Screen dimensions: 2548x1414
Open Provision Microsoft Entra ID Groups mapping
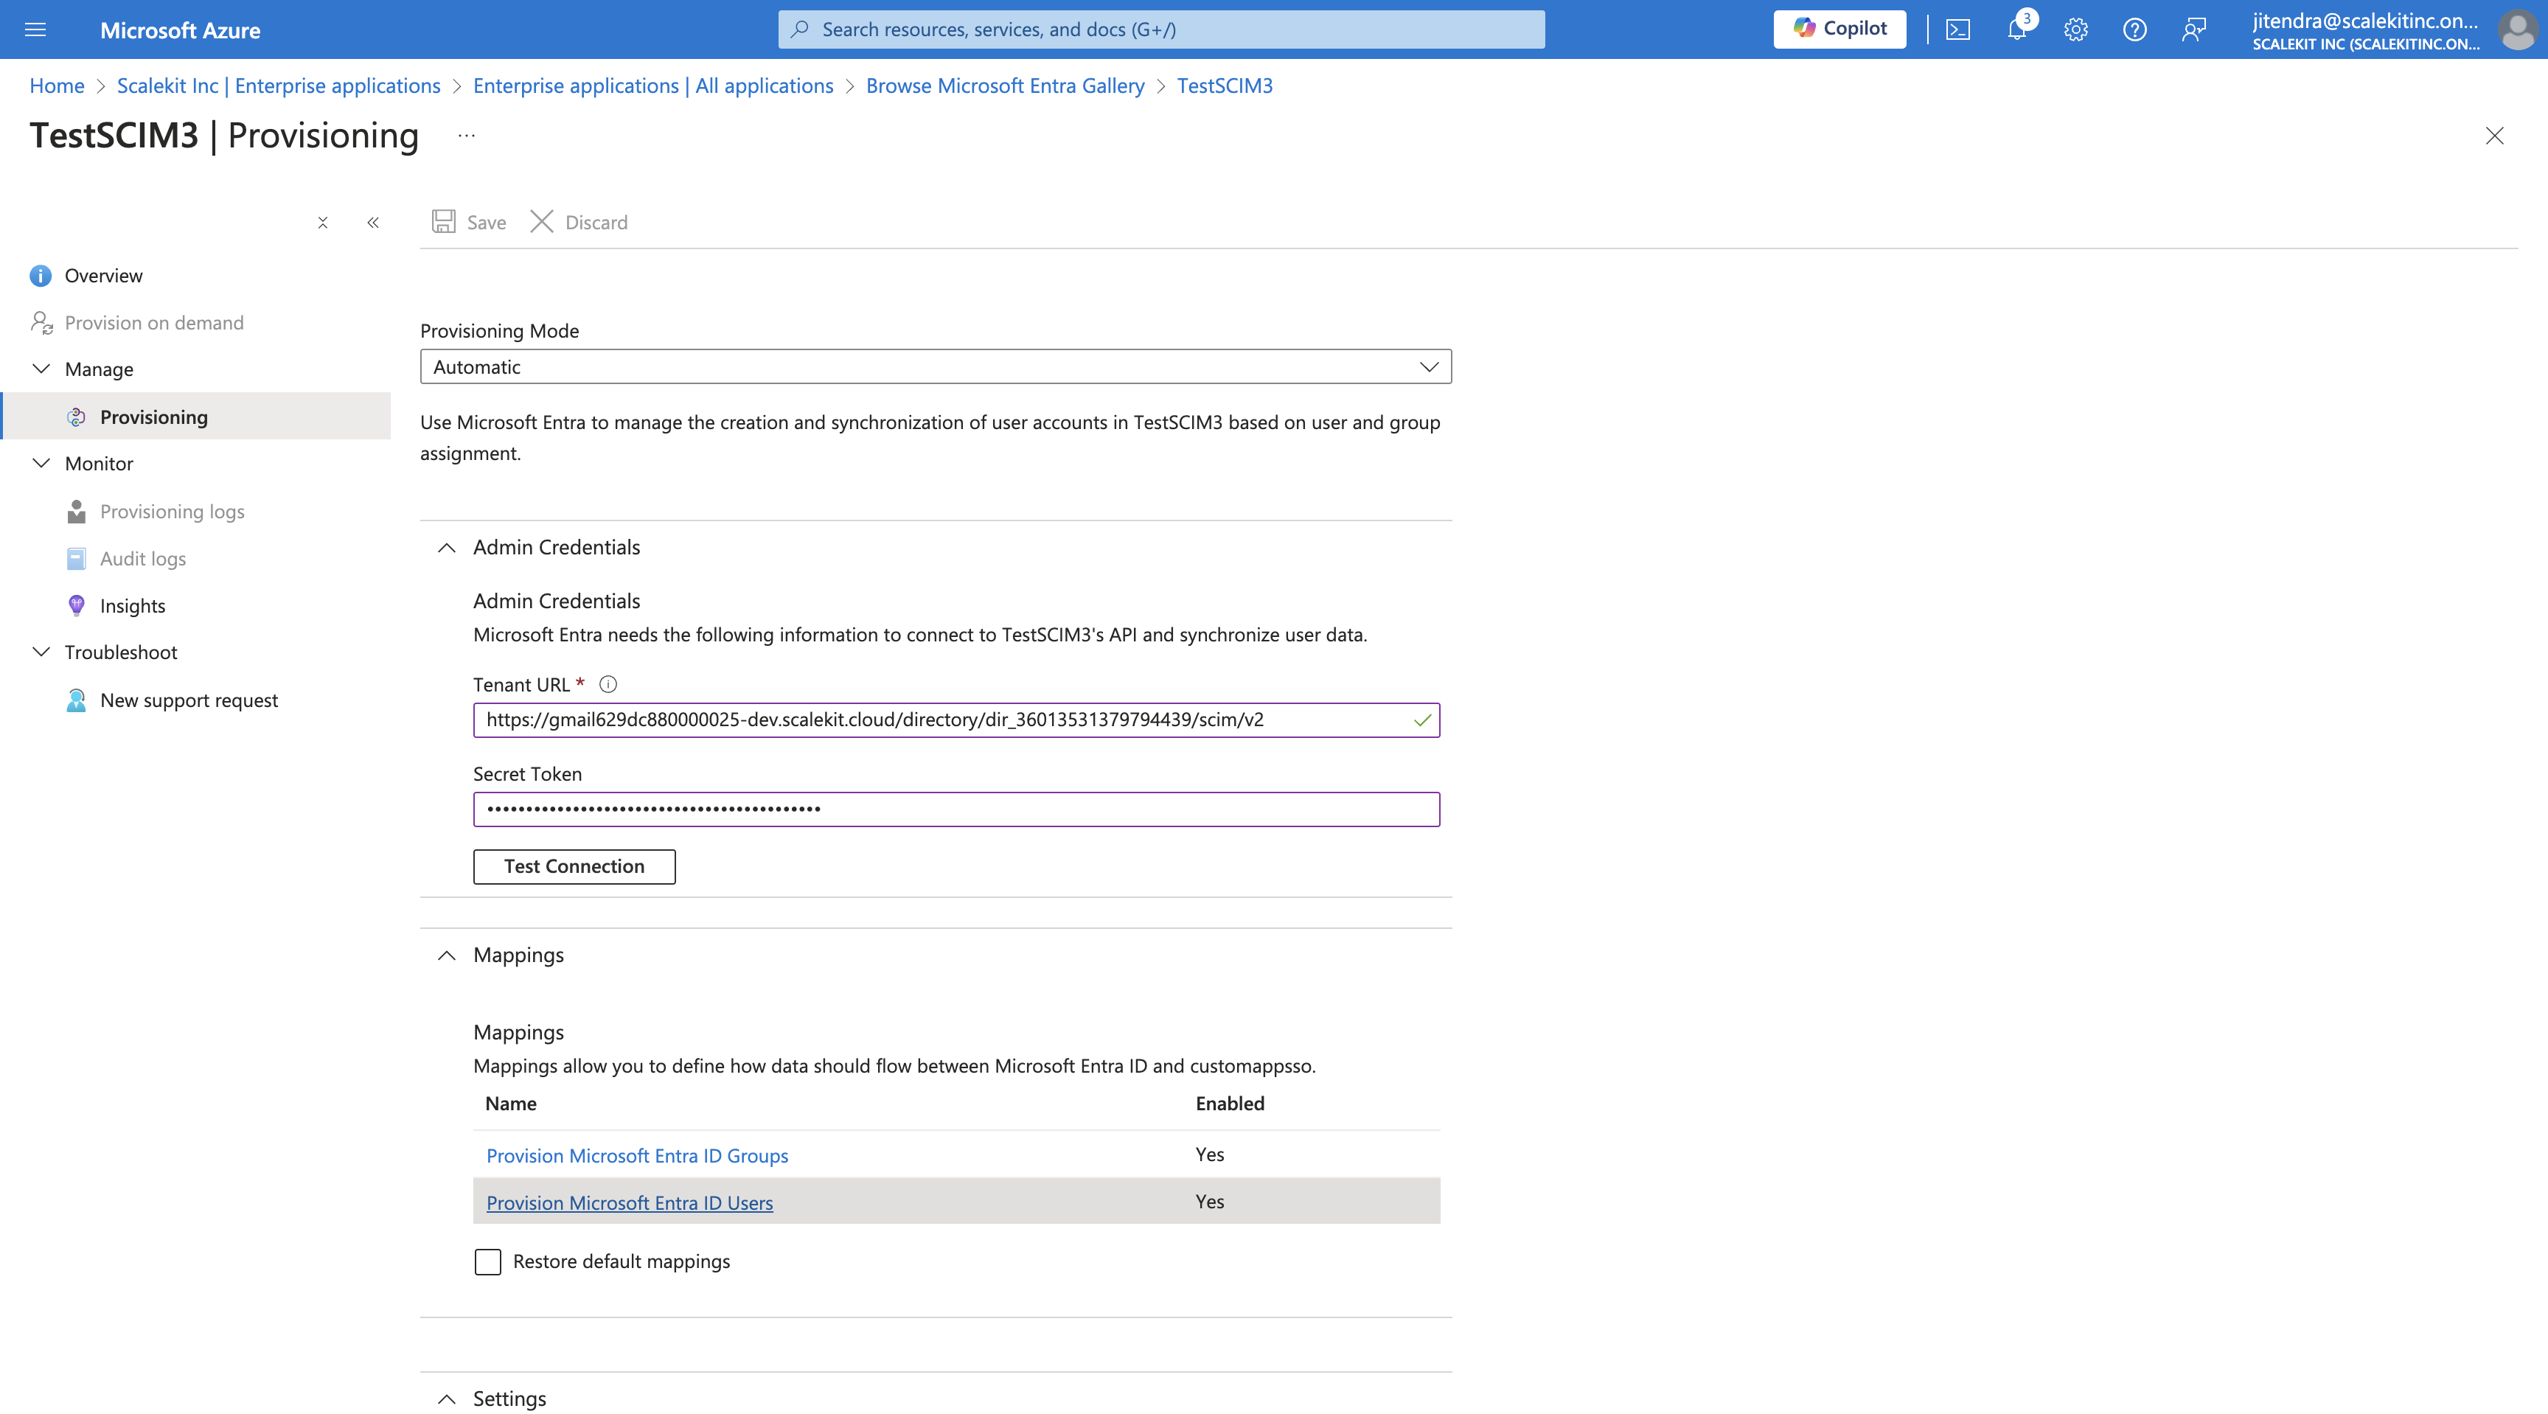click(x=637, y=1155)
